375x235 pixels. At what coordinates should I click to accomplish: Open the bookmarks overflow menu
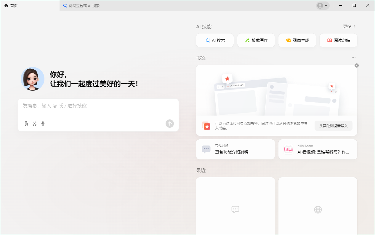click(353, 58)
